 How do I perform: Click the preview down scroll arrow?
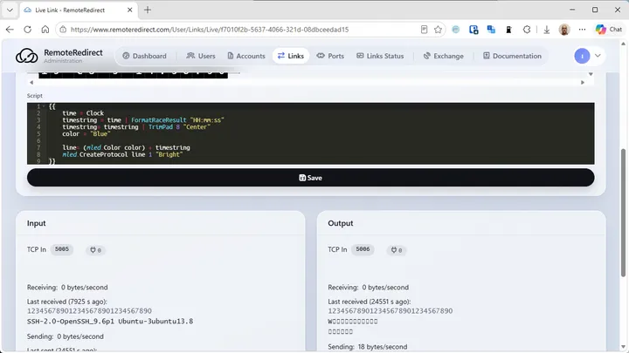(591, 74)
